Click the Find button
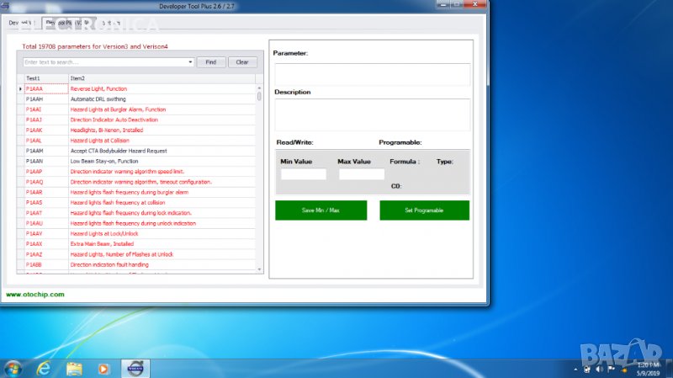Viewport: 673px width, 378px height. [x=210, y=62]
